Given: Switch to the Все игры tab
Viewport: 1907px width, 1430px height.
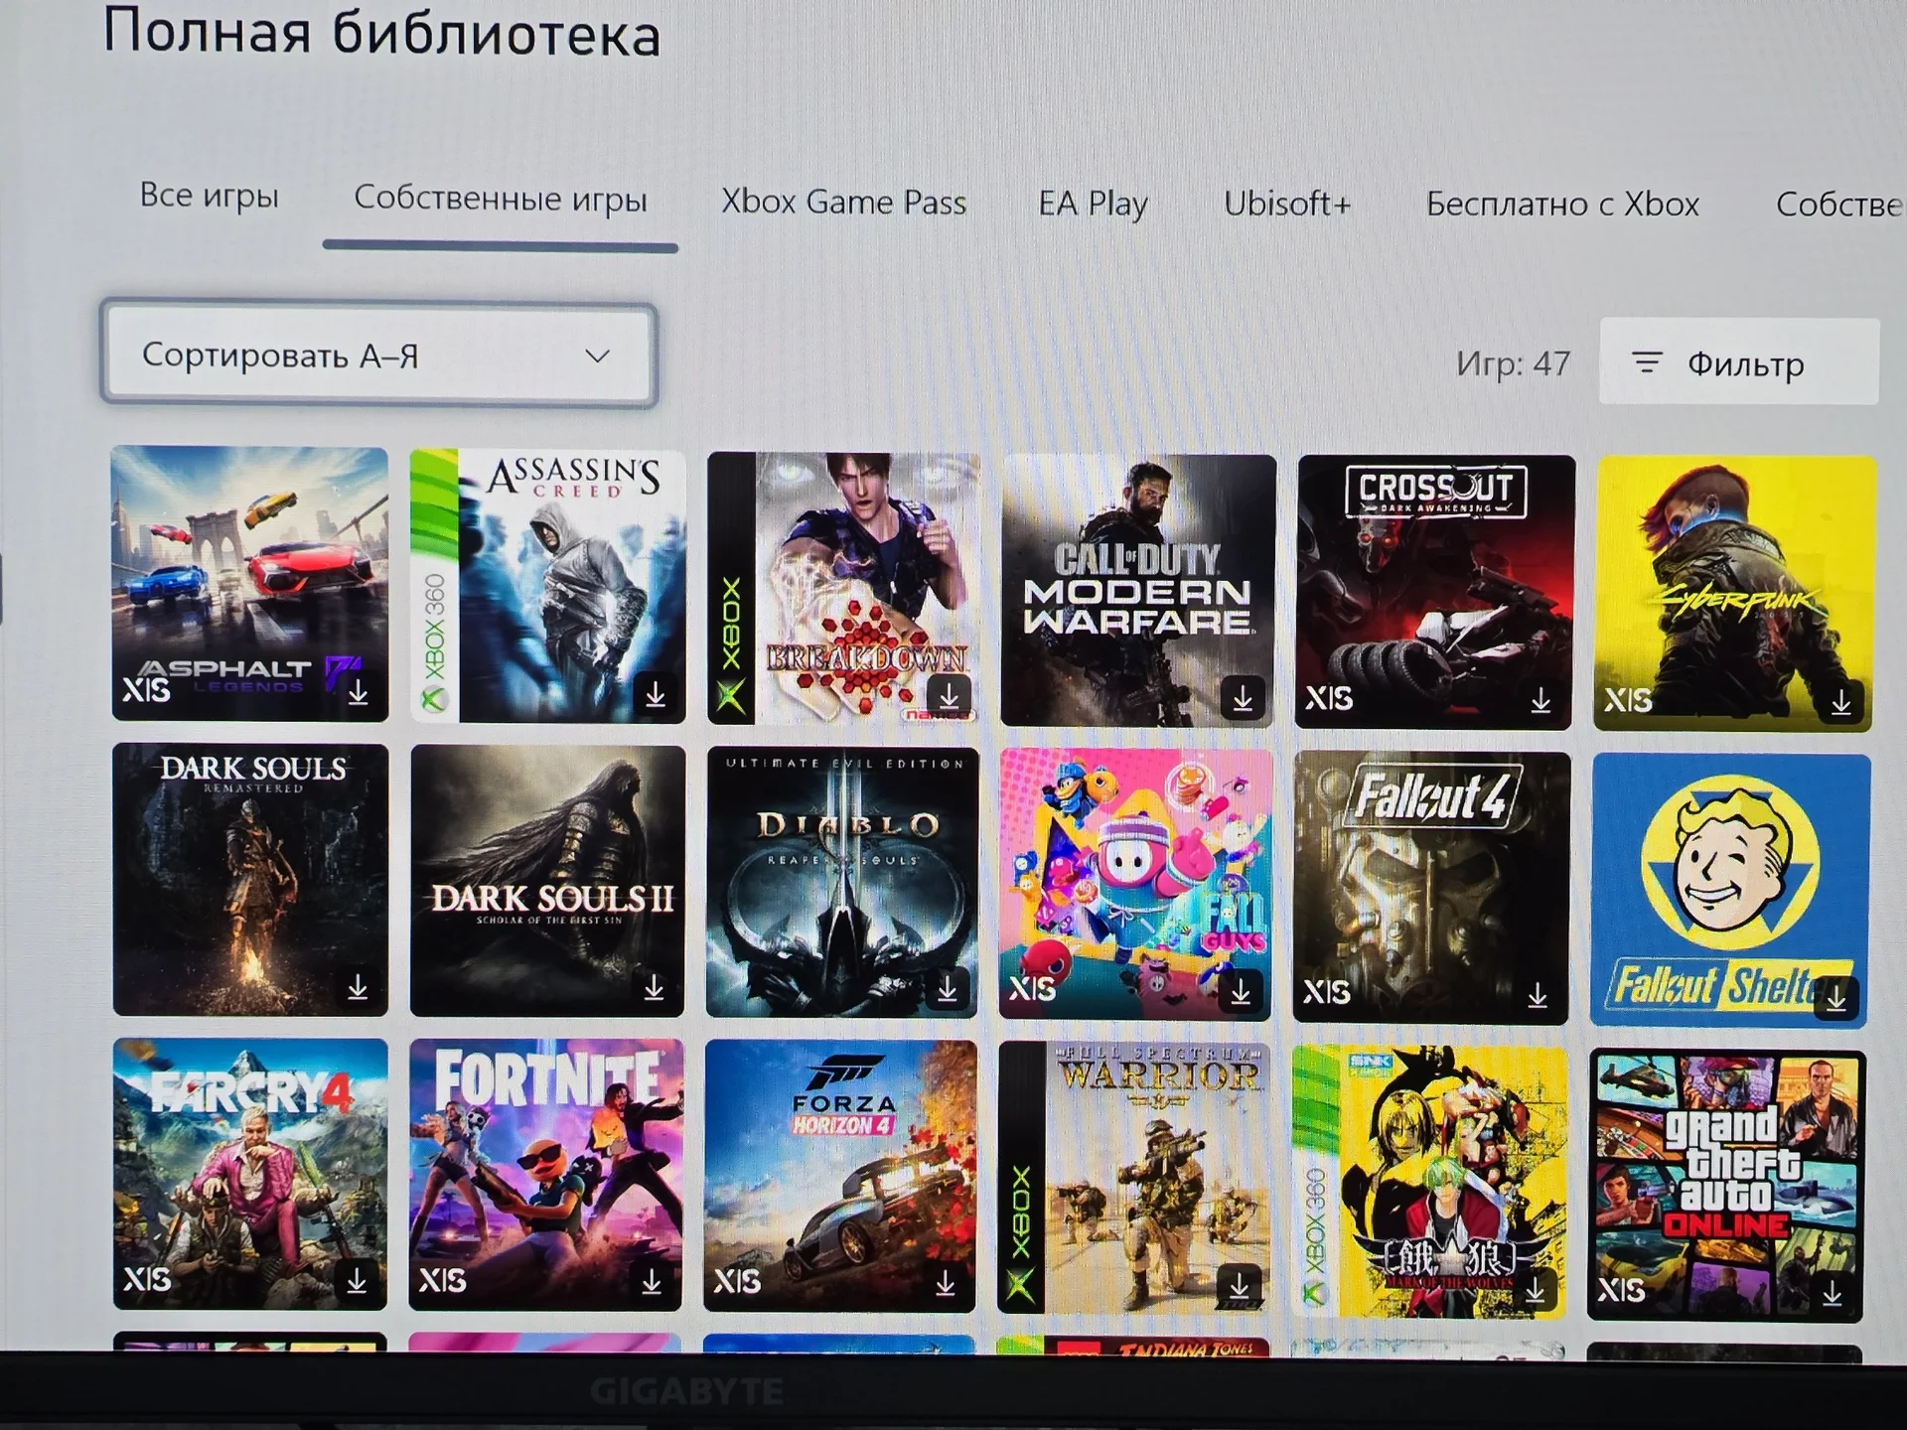Looking at the screenshot, I should [209, 195].
